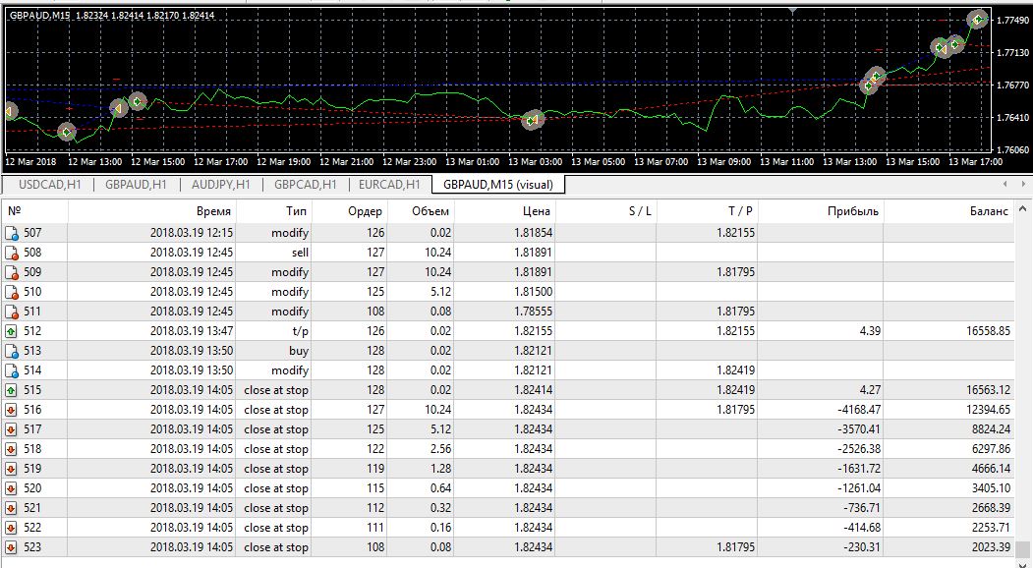Viewport: 1033px width, 568px height.
Task: Click the volume 5.12 in row 517
Action: (x=439, y=429)
